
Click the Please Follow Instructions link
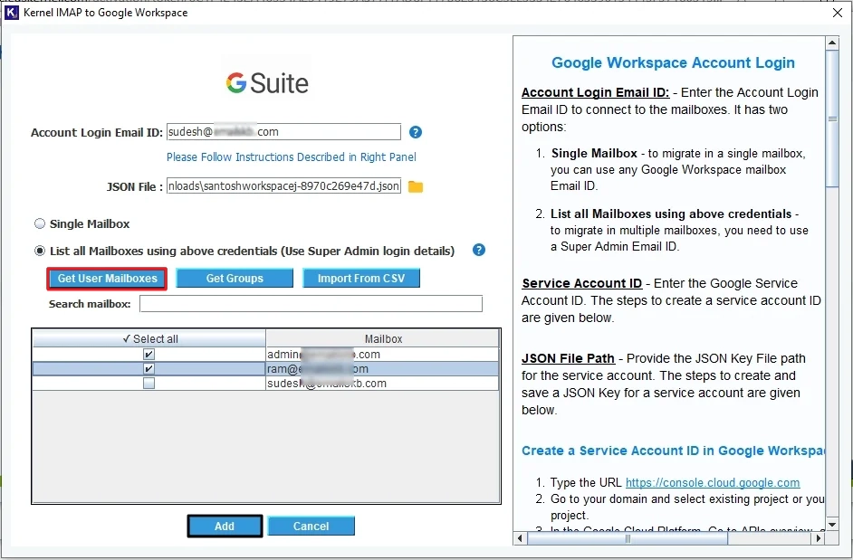tap(292, 157)
